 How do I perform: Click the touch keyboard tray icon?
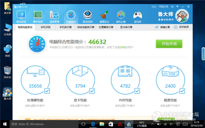pos(185,124)
